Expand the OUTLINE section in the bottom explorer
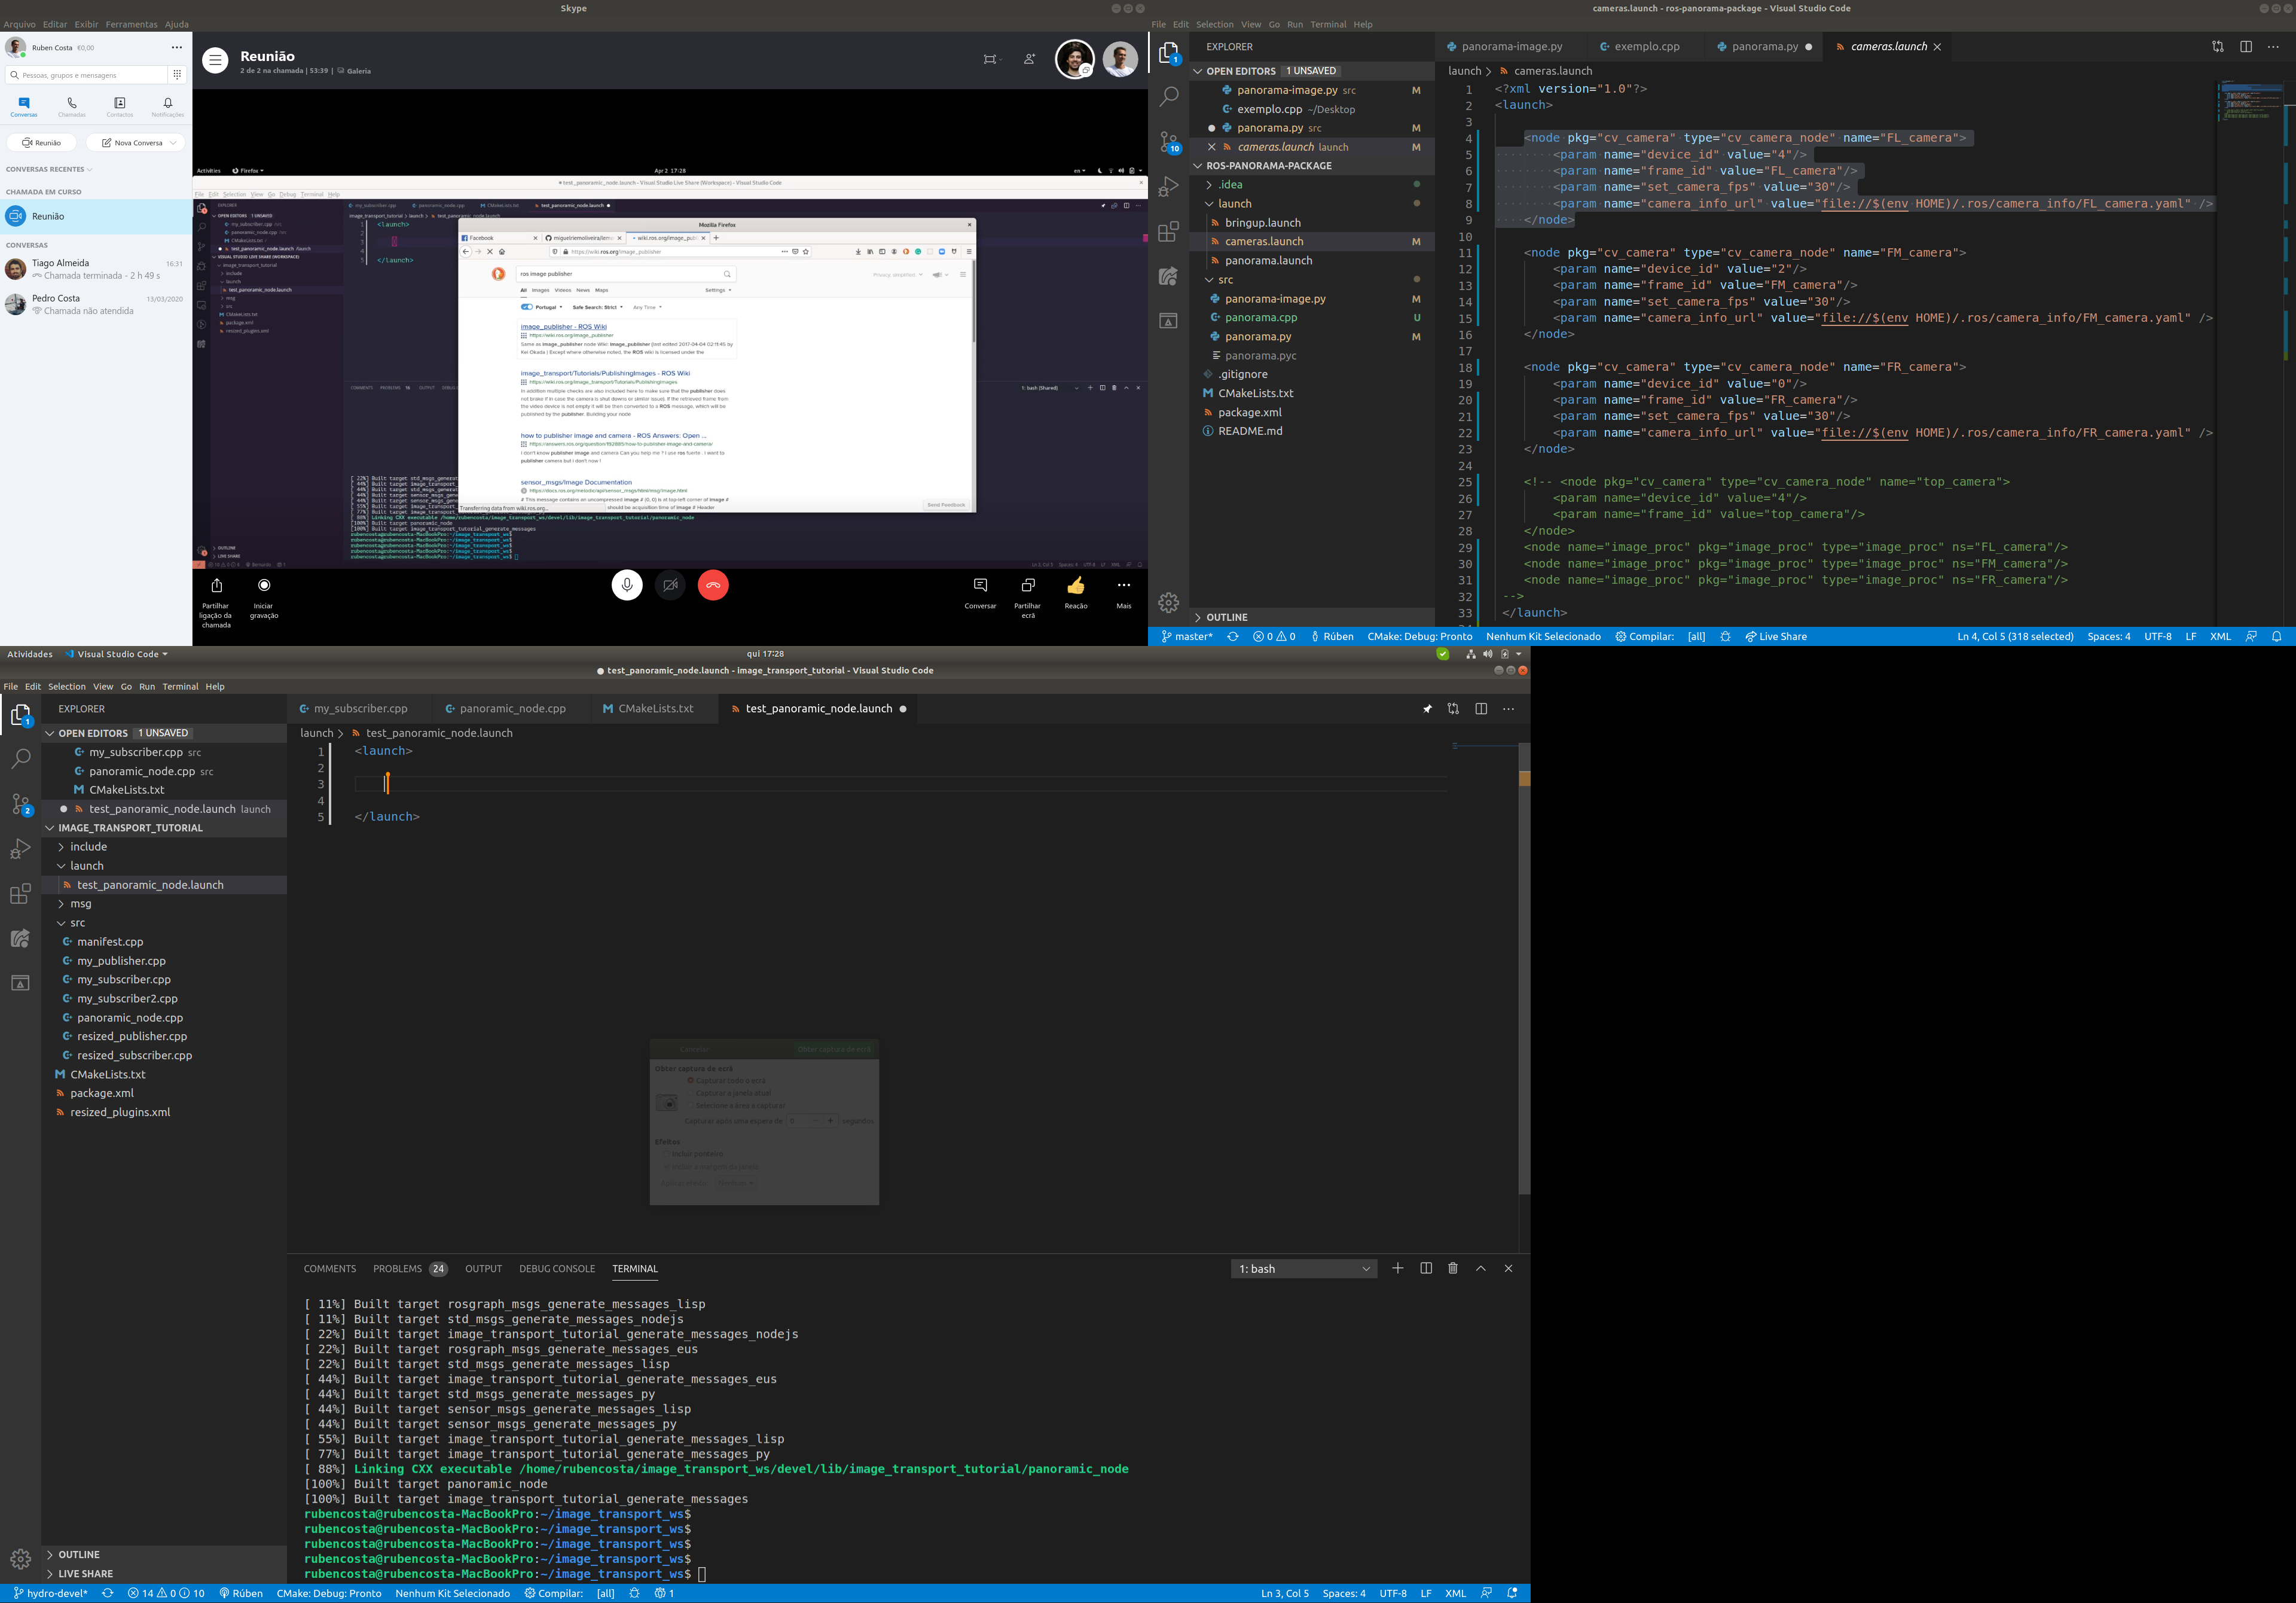The width and height of the screenshot is (2296, 1603). 78,1555
